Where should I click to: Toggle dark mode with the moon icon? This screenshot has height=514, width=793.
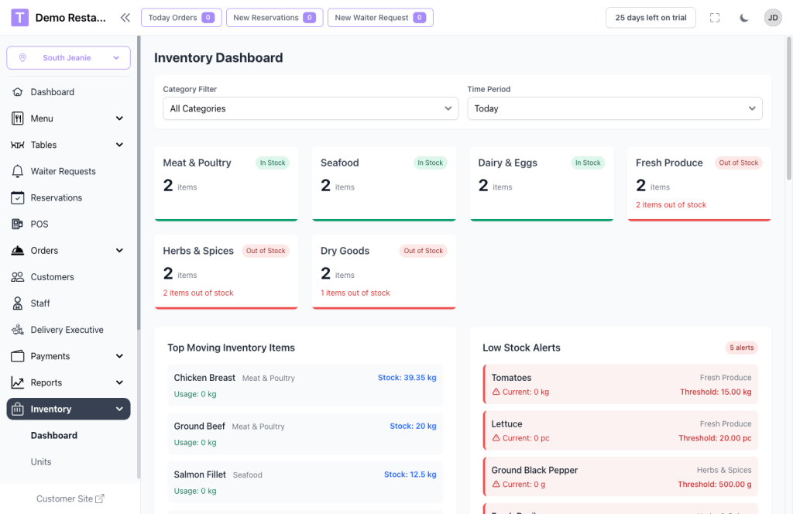point(743,17)
